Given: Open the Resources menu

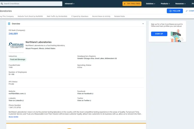Looking at the screenshot, I should click(x=180, y=4).
